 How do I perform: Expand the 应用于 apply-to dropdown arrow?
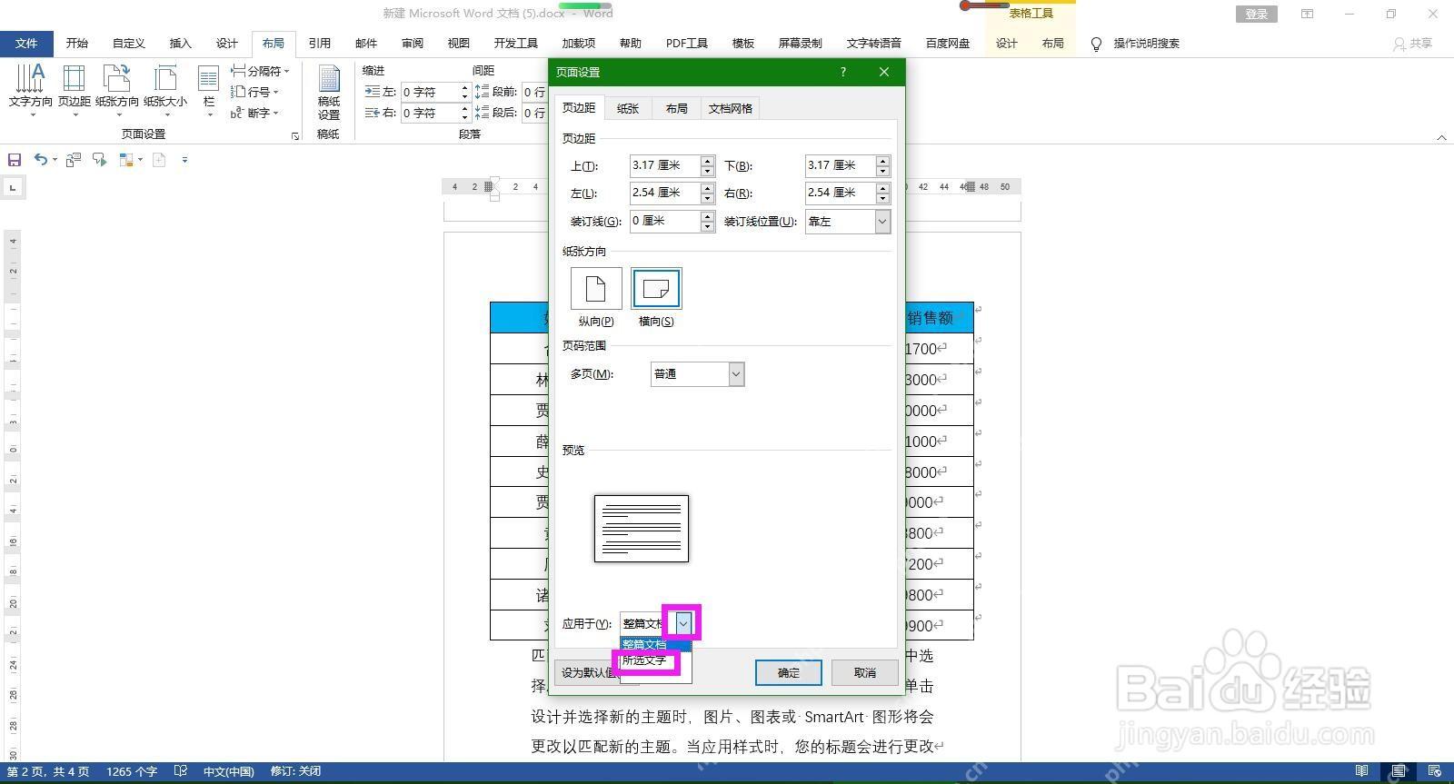[x=682, y=623]
